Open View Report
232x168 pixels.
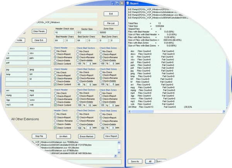click(x=111, y=136)
